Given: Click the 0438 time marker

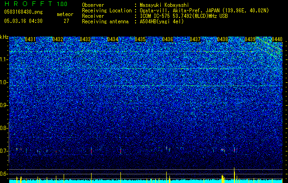Looking at the screenshot, I should [223, 39].
